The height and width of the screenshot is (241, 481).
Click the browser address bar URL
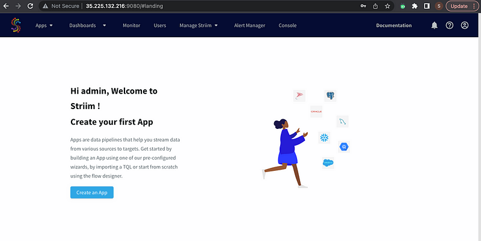(124, 6)
